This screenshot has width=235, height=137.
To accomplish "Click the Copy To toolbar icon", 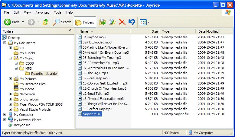I will [x=112, y=22].
